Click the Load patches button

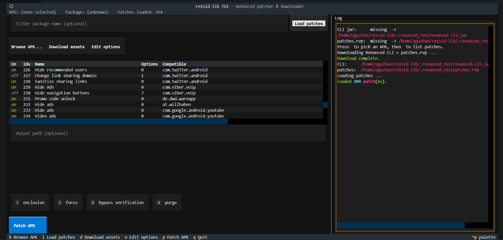[309, 24]
